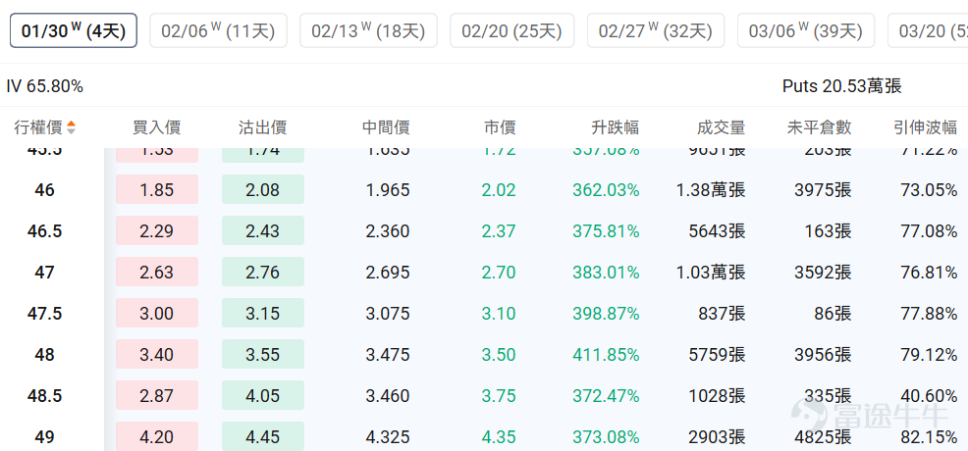
Task: Click change percentage 398.87%
Action: (x=606, y=314)
